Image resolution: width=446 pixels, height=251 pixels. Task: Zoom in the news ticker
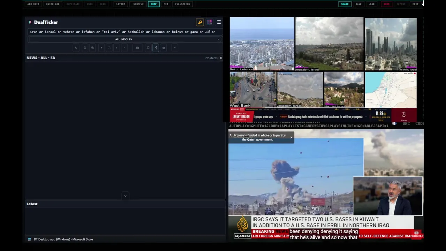[x=92, y=48]
